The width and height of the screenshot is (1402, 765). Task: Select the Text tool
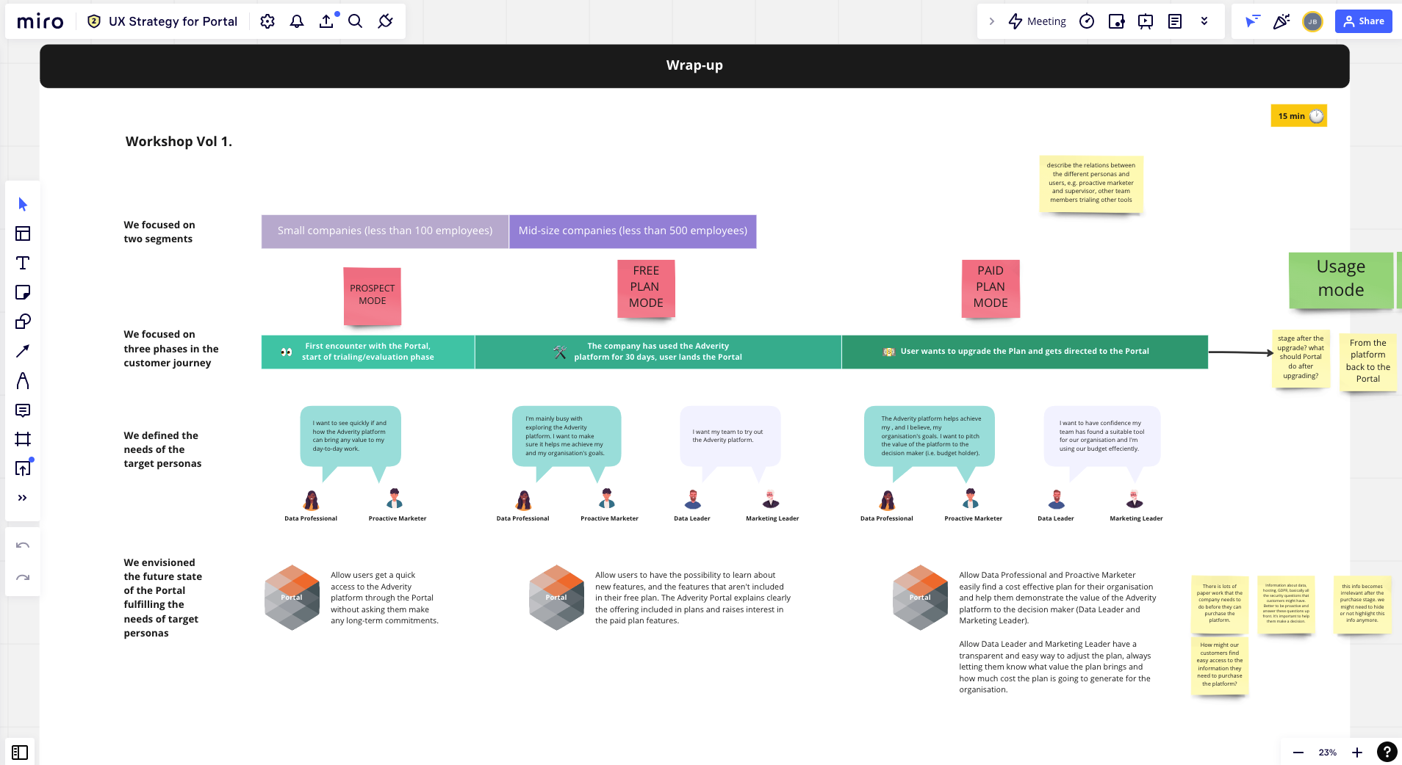pos(23,263)
